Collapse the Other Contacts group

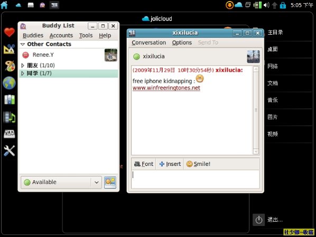[x=23, y=44]
